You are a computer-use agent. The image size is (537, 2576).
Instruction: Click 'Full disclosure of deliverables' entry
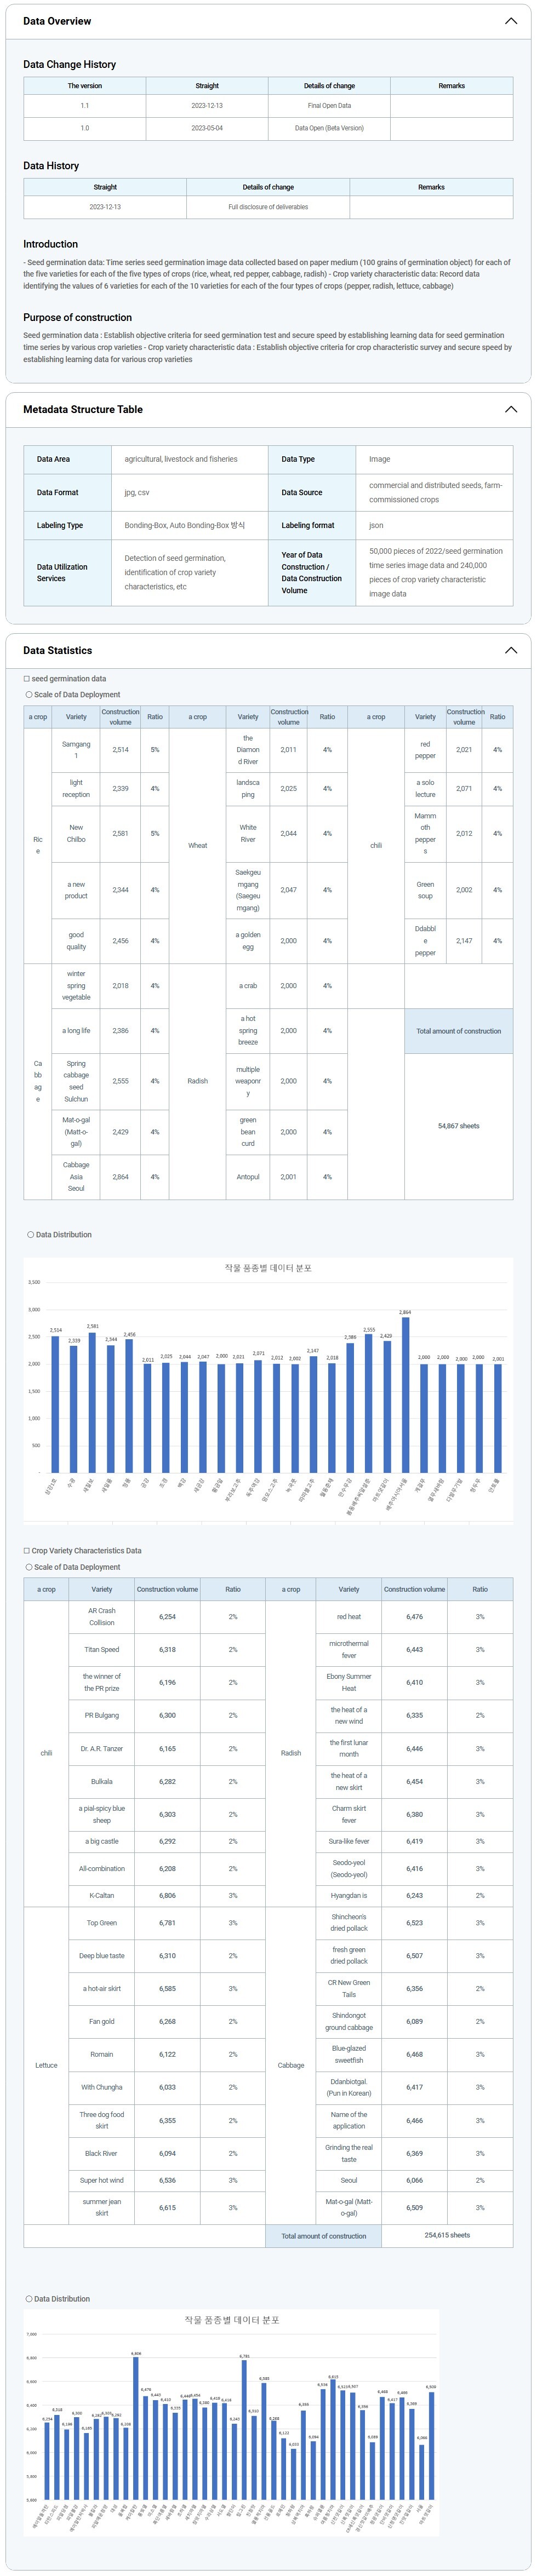(268, 207)
